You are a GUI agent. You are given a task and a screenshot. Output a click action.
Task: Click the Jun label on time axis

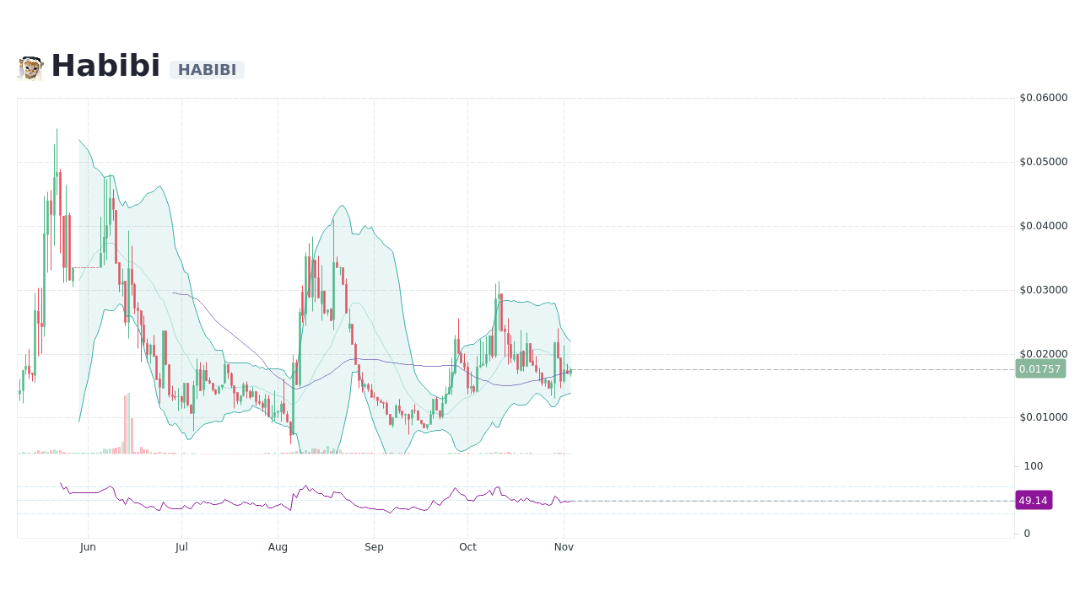[x=88, y=546]
